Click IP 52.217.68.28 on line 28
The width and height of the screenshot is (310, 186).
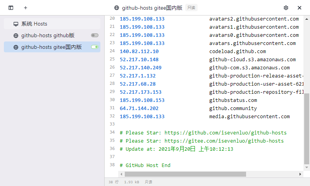tap(138, 84)
